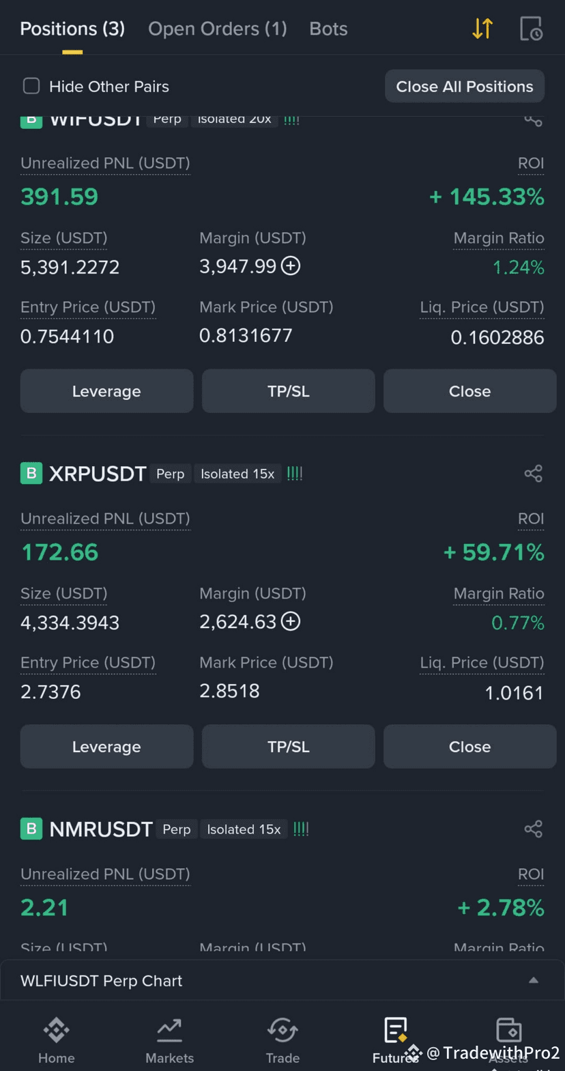565x1071 pixels.
Task: Open the position history icon
Action: [532, 29]
